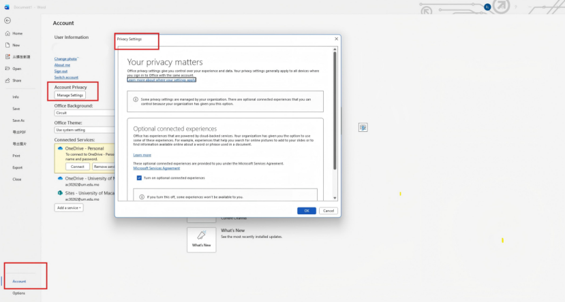
Task: Click the 'Optional connected experiences' heading
Action: (x=175, y=129)
